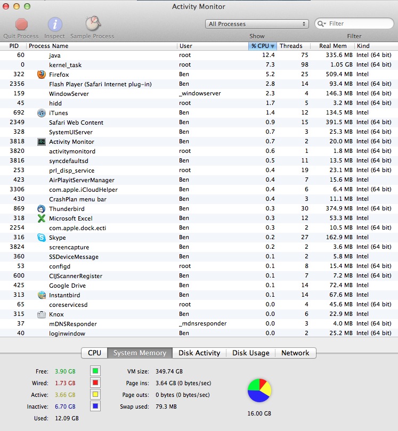398x431 pixels.
Task: Sort by Real Mem column header
Action: tap(333, 46)
